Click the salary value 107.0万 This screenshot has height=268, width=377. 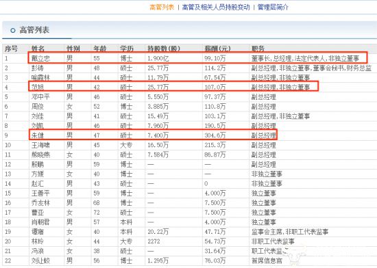(215, 88)
